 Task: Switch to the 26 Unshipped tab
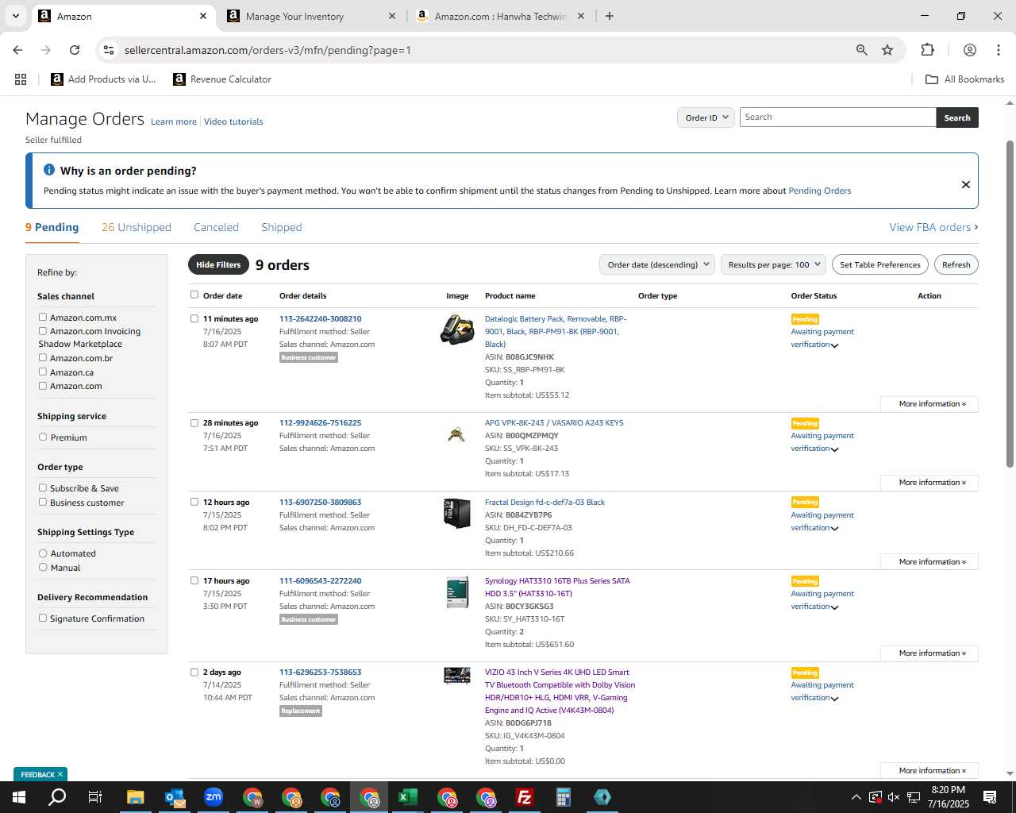(137, 227)
